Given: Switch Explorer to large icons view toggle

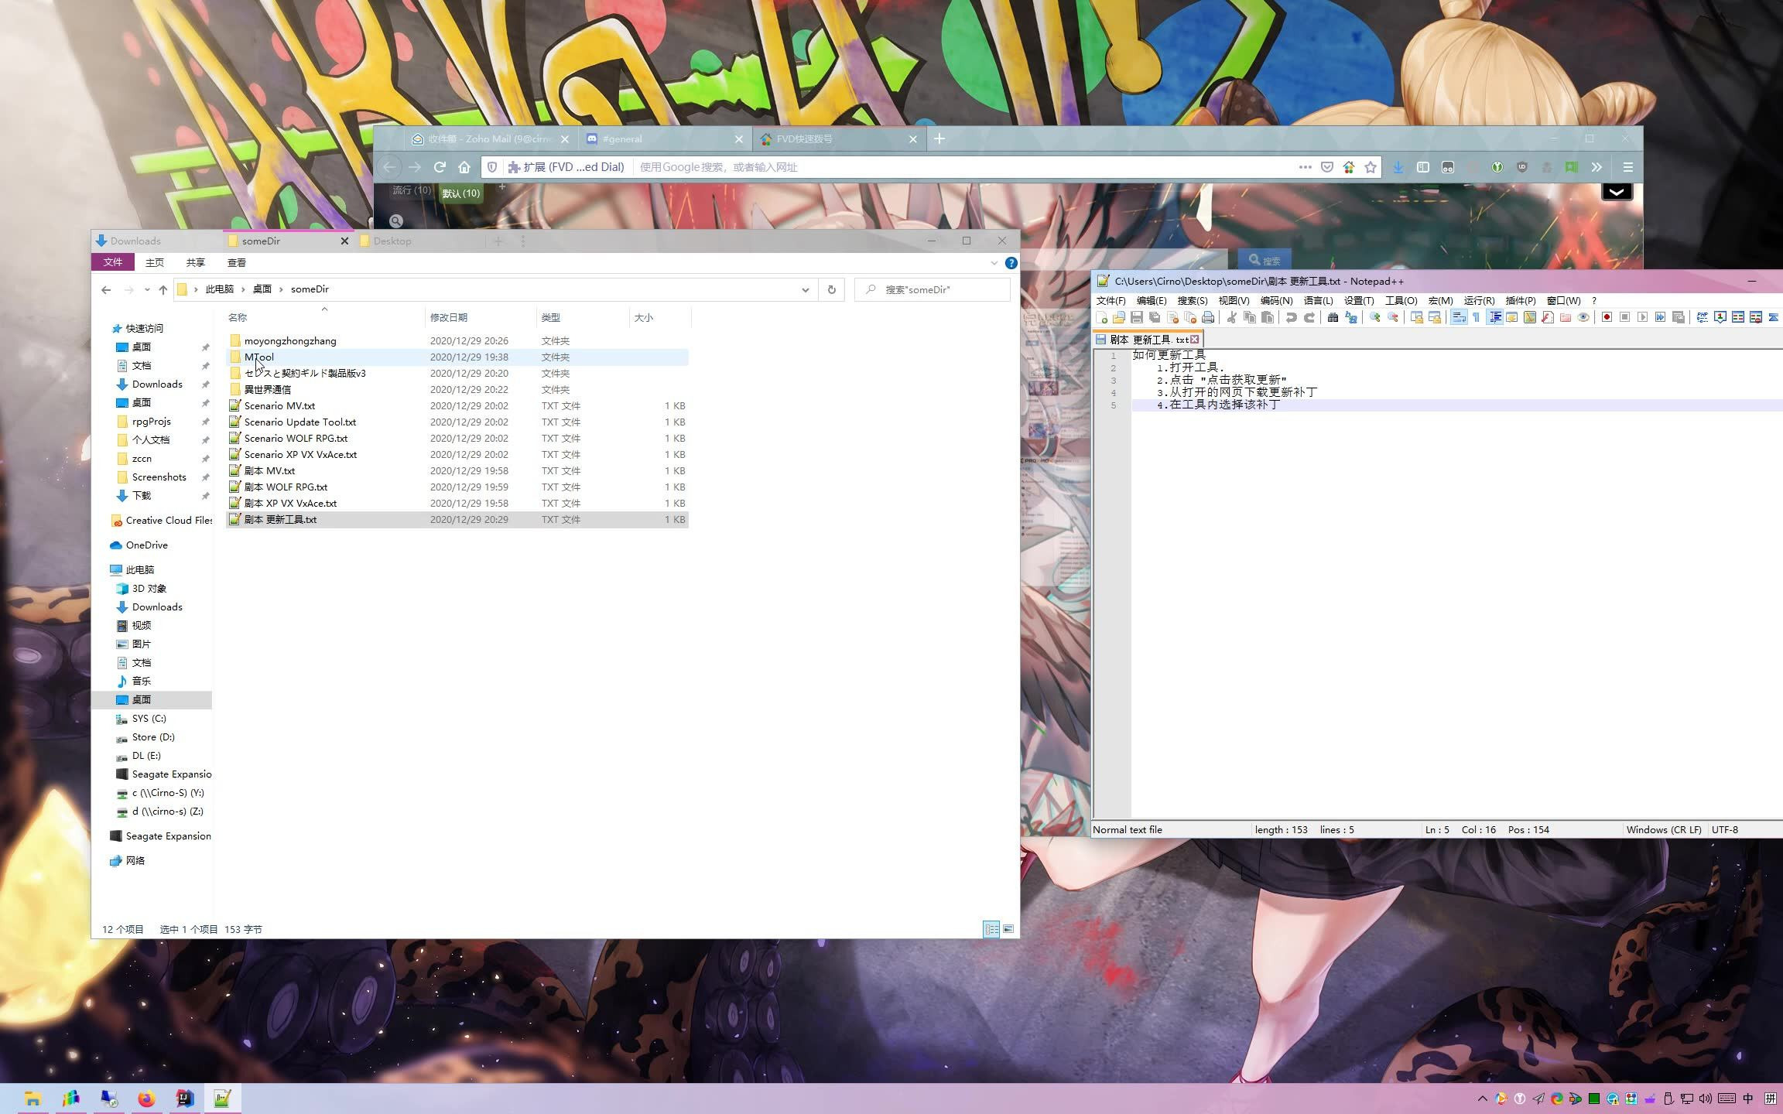Looking at the screenshot, I should coord(1008,929).
